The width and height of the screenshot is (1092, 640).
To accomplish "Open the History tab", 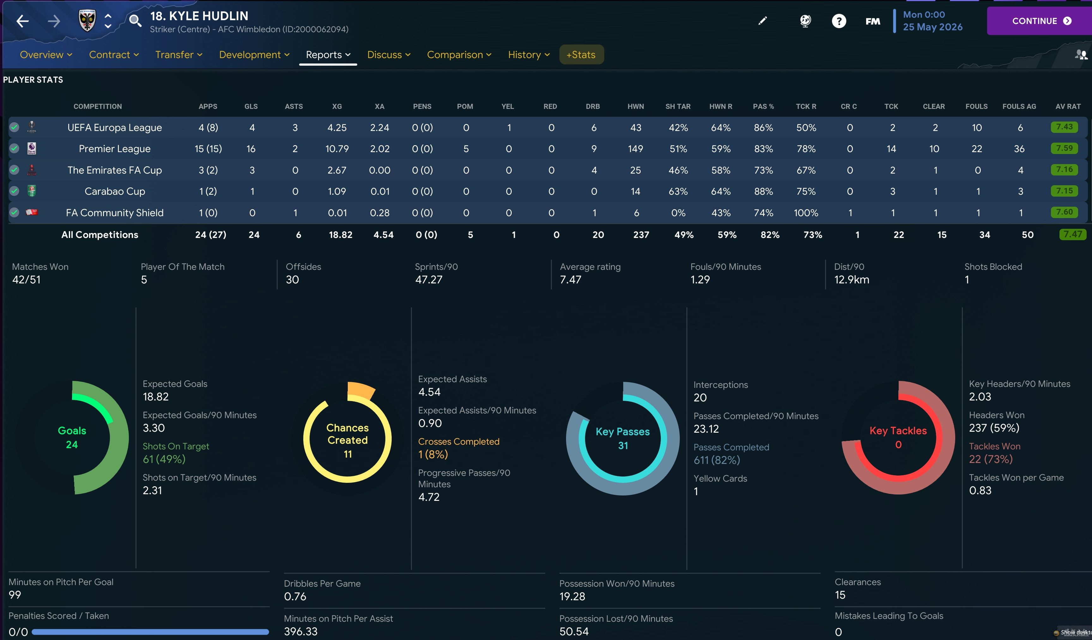I will coord(529,55).
